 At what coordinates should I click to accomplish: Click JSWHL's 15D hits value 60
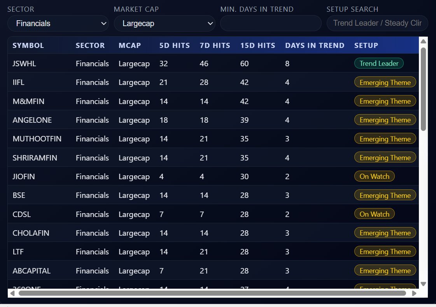click(x=244, y=64)
